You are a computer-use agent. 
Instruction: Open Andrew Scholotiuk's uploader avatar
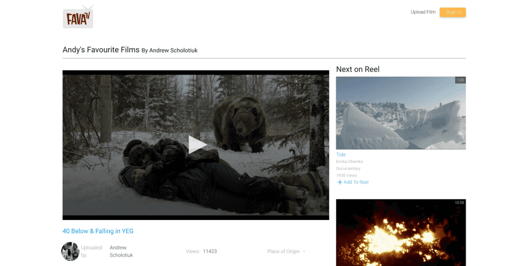pos(70,251)
